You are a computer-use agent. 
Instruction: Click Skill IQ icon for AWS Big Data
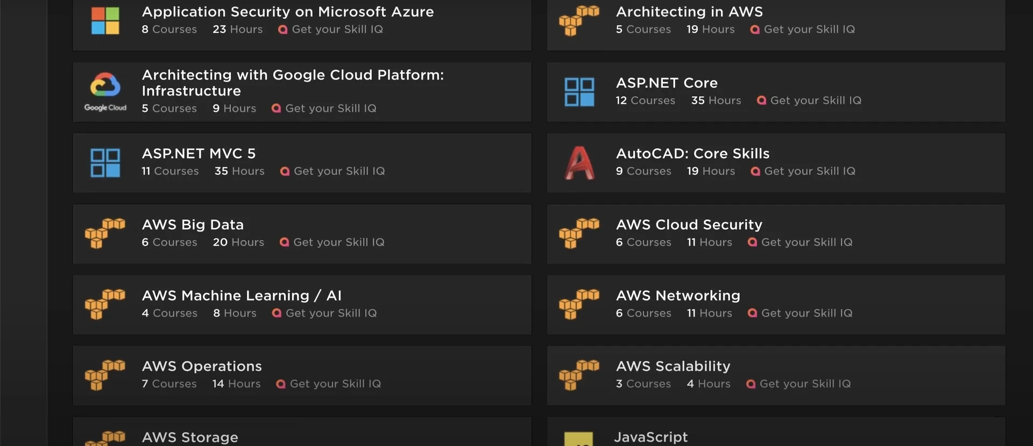pos(285,242)
